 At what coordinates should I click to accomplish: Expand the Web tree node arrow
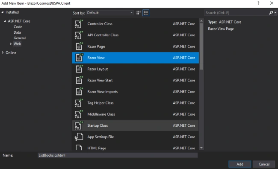pyautogui.click(x=11, y=44)
